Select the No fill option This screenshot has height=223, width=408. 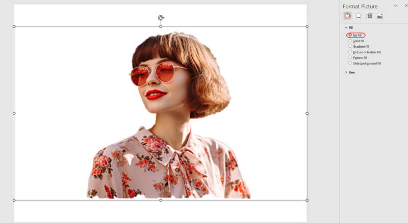pyautogui.click(x=350, y=35)
